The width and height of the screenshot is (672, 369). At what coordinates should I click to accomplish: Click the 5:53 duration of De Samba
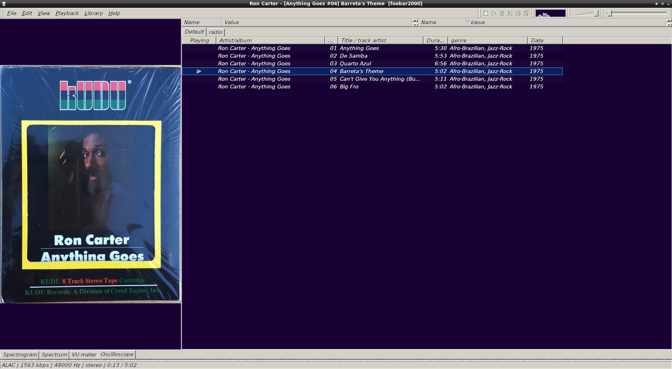[x=440, y=56]
